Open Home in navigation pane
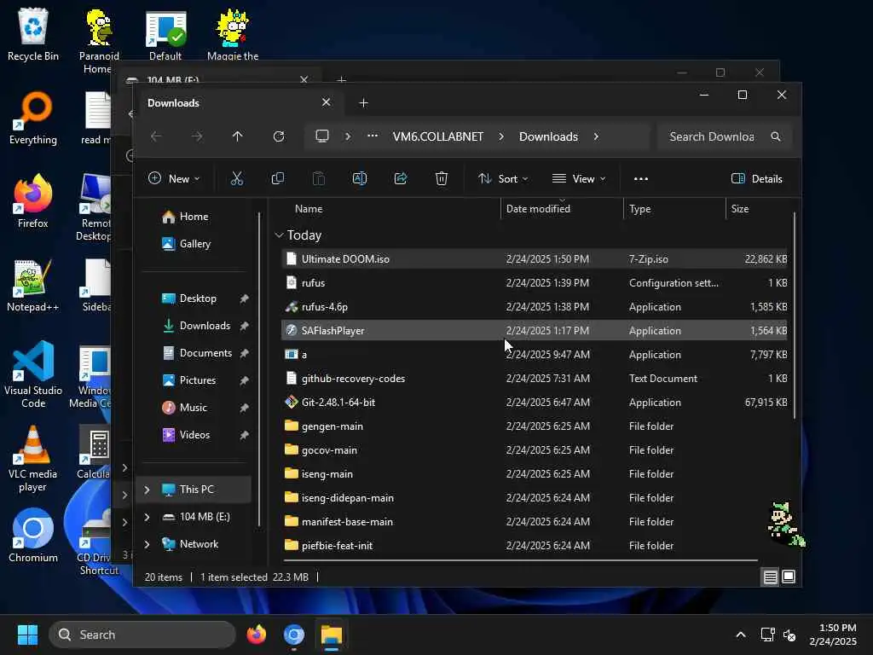 click(x=185, y=217)
